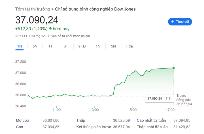The image size is (204, 134).
Task: Open the Tóm tắt thị trường link
Action: 33,9
